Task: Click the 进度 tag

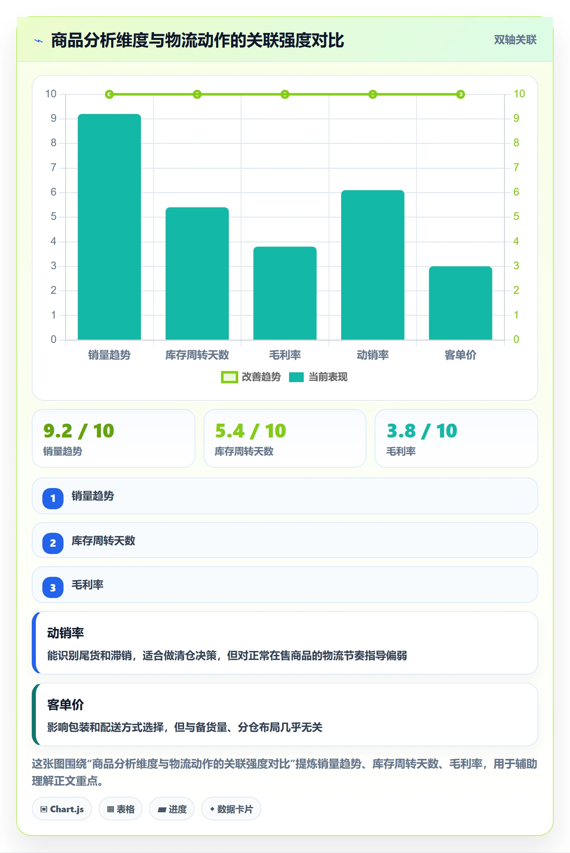Action: 172,809
